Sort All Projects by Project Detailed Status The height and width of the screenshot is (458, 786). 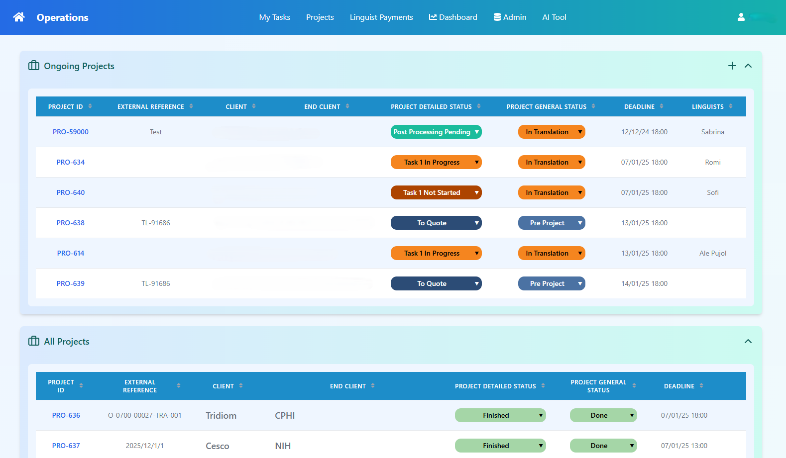543,386
